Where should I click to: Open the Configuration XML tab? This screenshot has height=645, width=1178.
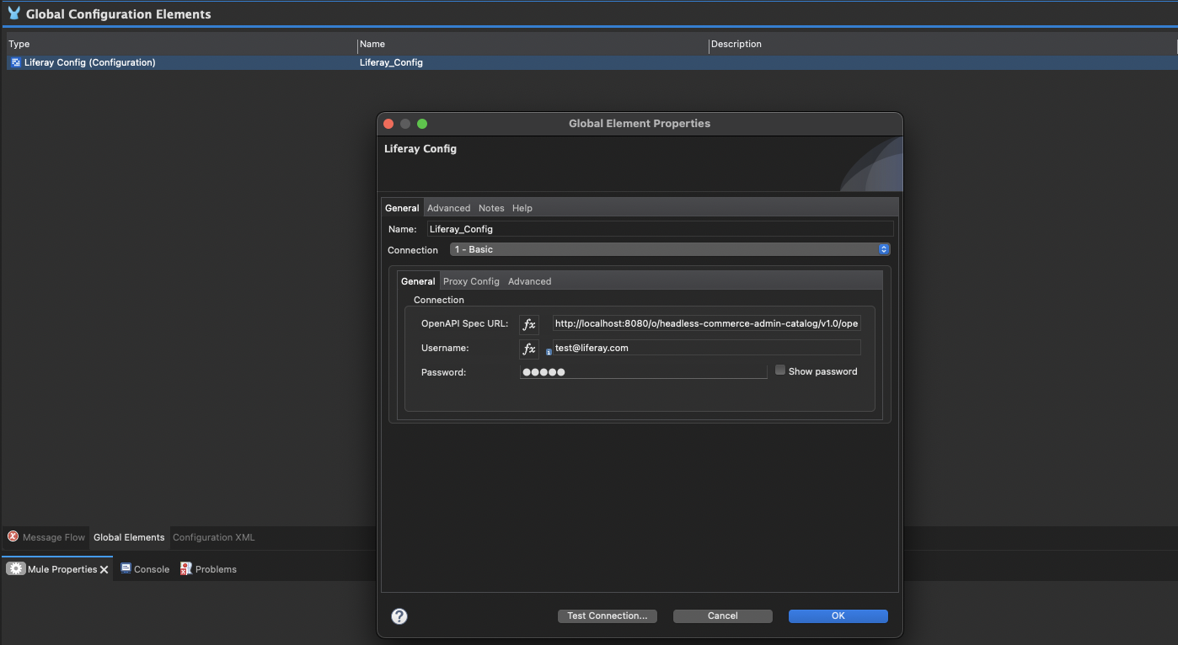point(214,537)
